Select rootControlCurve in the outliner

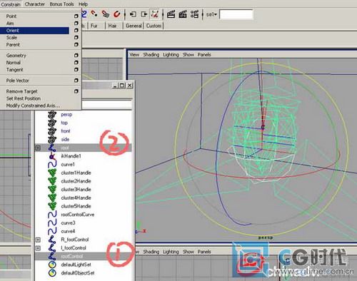point(78,215)
